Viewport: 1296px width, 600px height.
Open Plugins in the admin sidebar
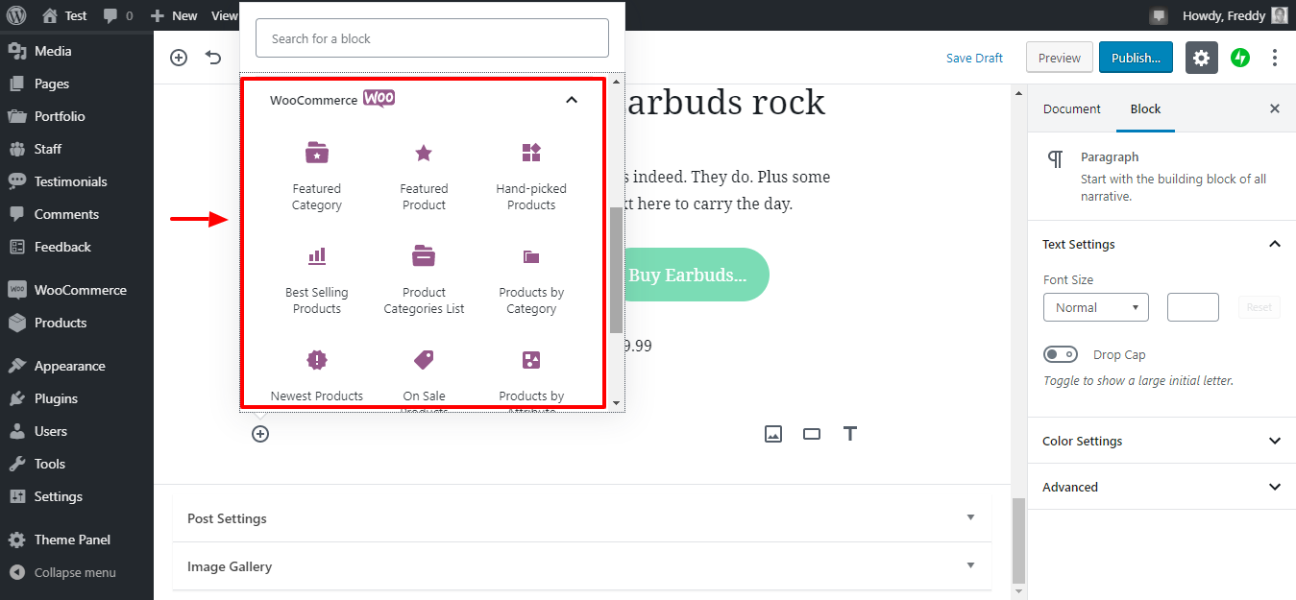[x=56, y=398]
